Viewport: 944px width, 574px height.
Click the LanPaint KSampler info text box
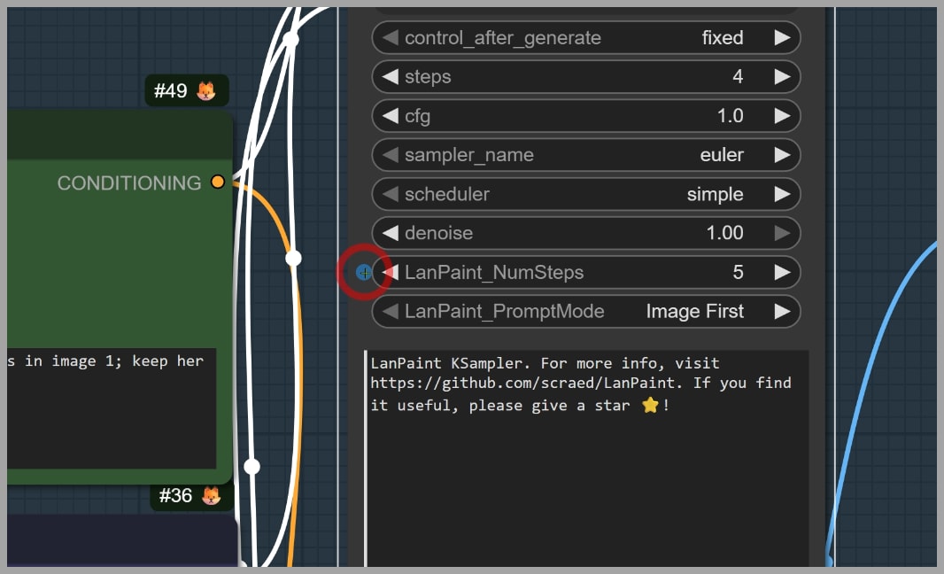(586, 461)
